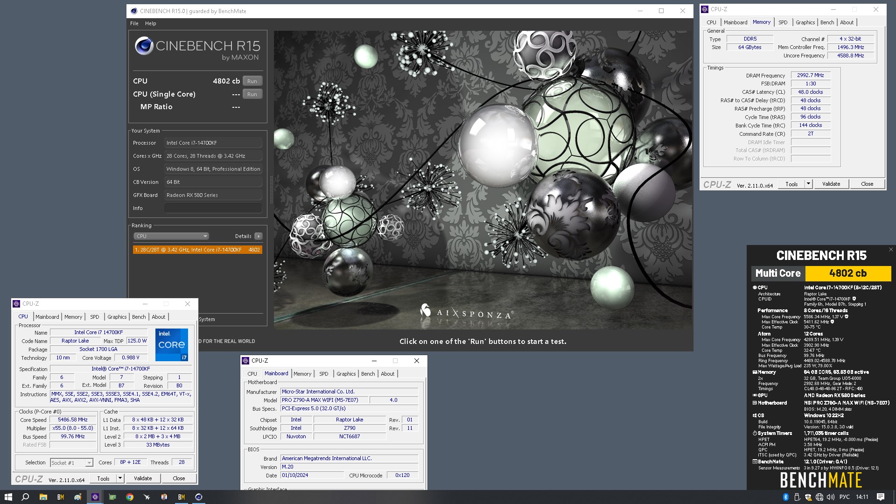
Task: Click the rendered AIXSPONZA scene image
Action: tap(483, 180)
